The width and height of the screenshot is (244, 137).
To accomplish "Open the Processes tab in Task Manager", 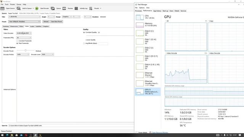I will (x=138, y=11).
